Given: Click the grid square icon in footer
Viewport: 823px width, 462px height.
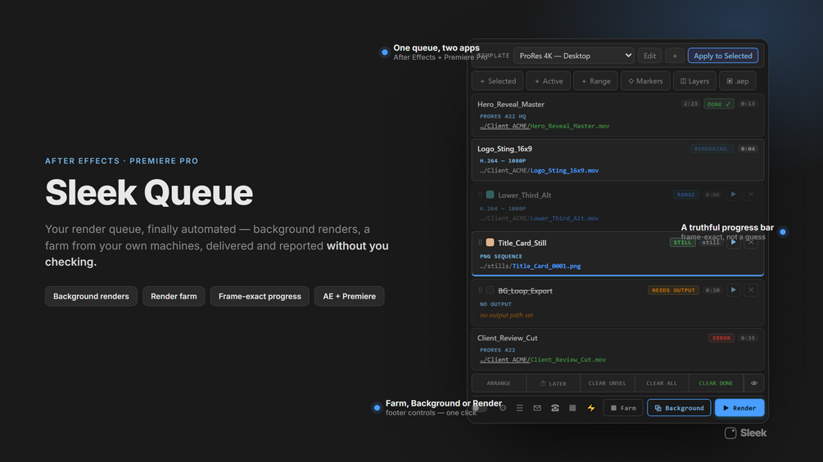Looking at the screenshot, I should tap(572, 408).
